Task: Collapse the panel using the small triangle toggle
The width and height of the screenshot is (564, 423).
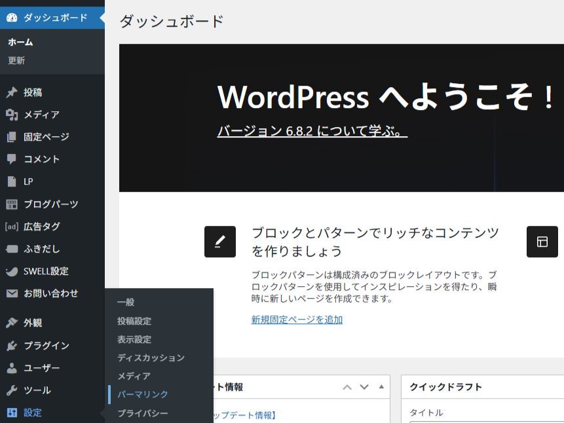Action: (x=381, y=386)
